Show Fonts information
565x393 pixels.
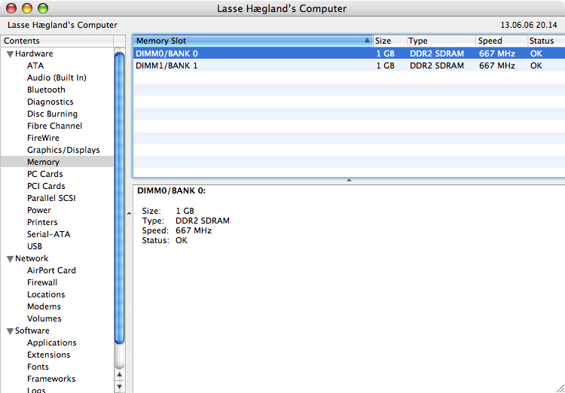click(38, 367)
